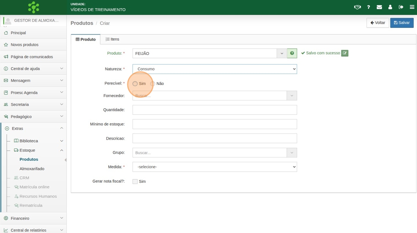Select Não for Perecível
This screenshot has width=417, height=233.
click(153, 84)
